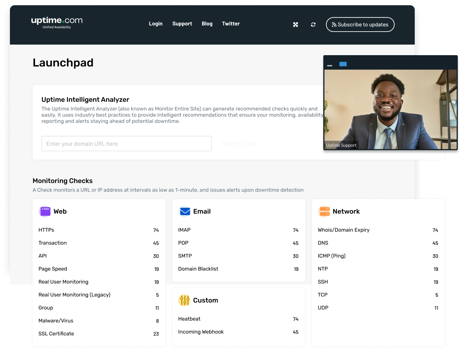Select the POP check row
This screenshot has width=460, height=349.
238,243
